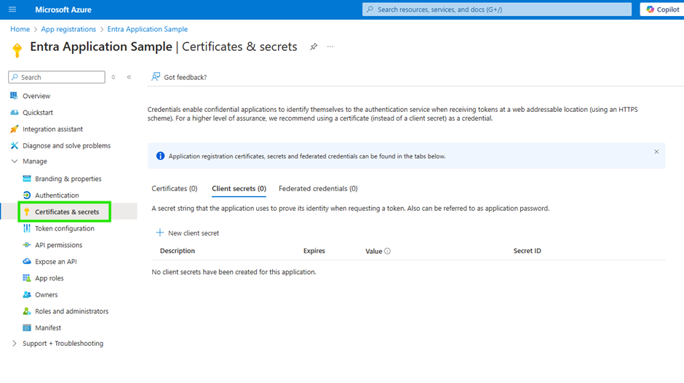Click New client secret
The height and width of the screenshot is (383, 684).
coord(188,233)
